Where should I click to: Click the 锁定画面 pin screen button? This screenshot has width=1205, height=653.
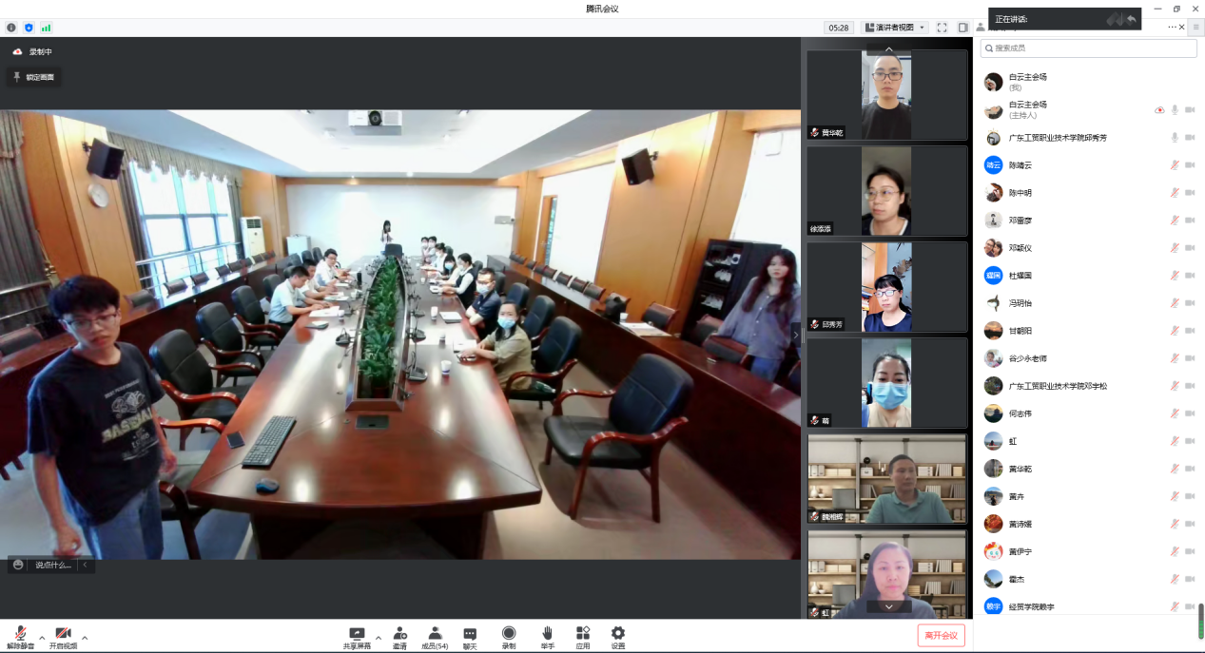(34, 77)
